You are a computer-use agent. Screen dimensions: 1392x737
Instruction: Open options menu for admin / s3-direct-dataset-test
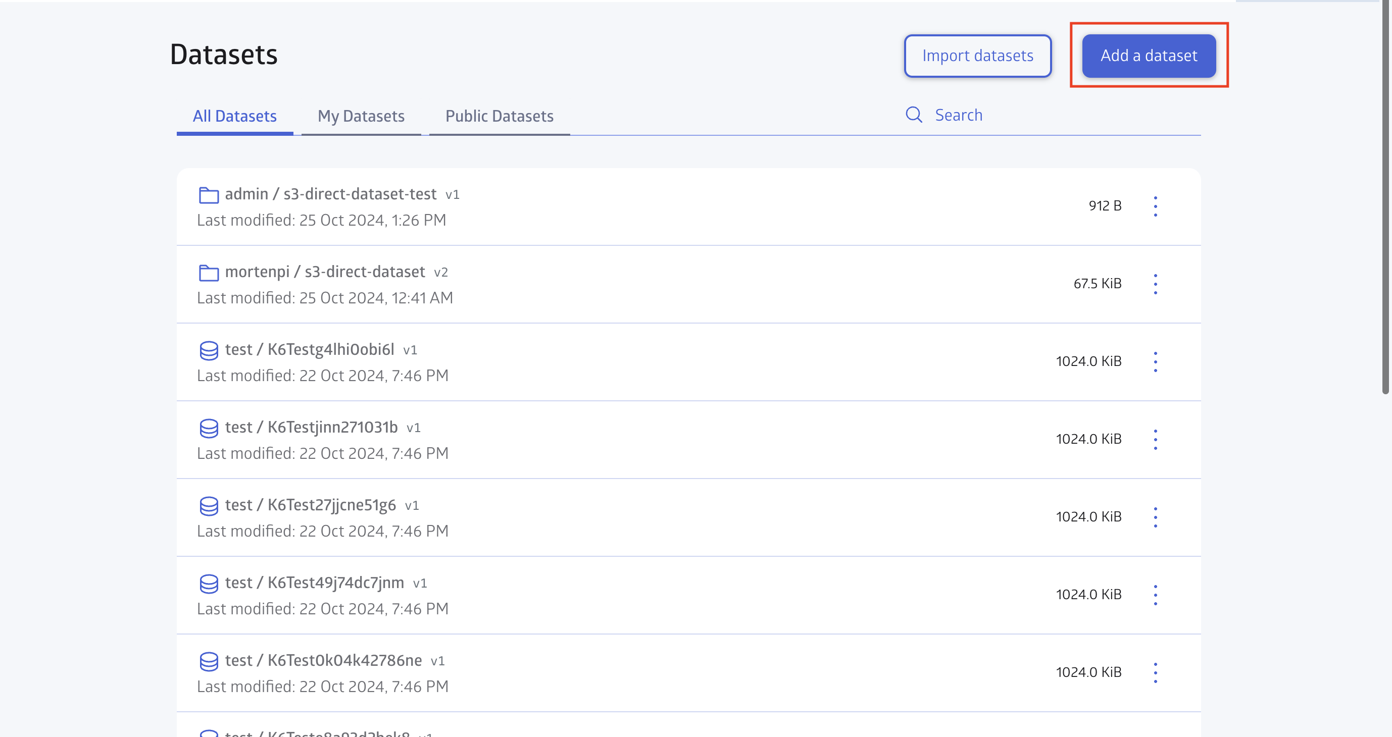tap(1155, 206)
